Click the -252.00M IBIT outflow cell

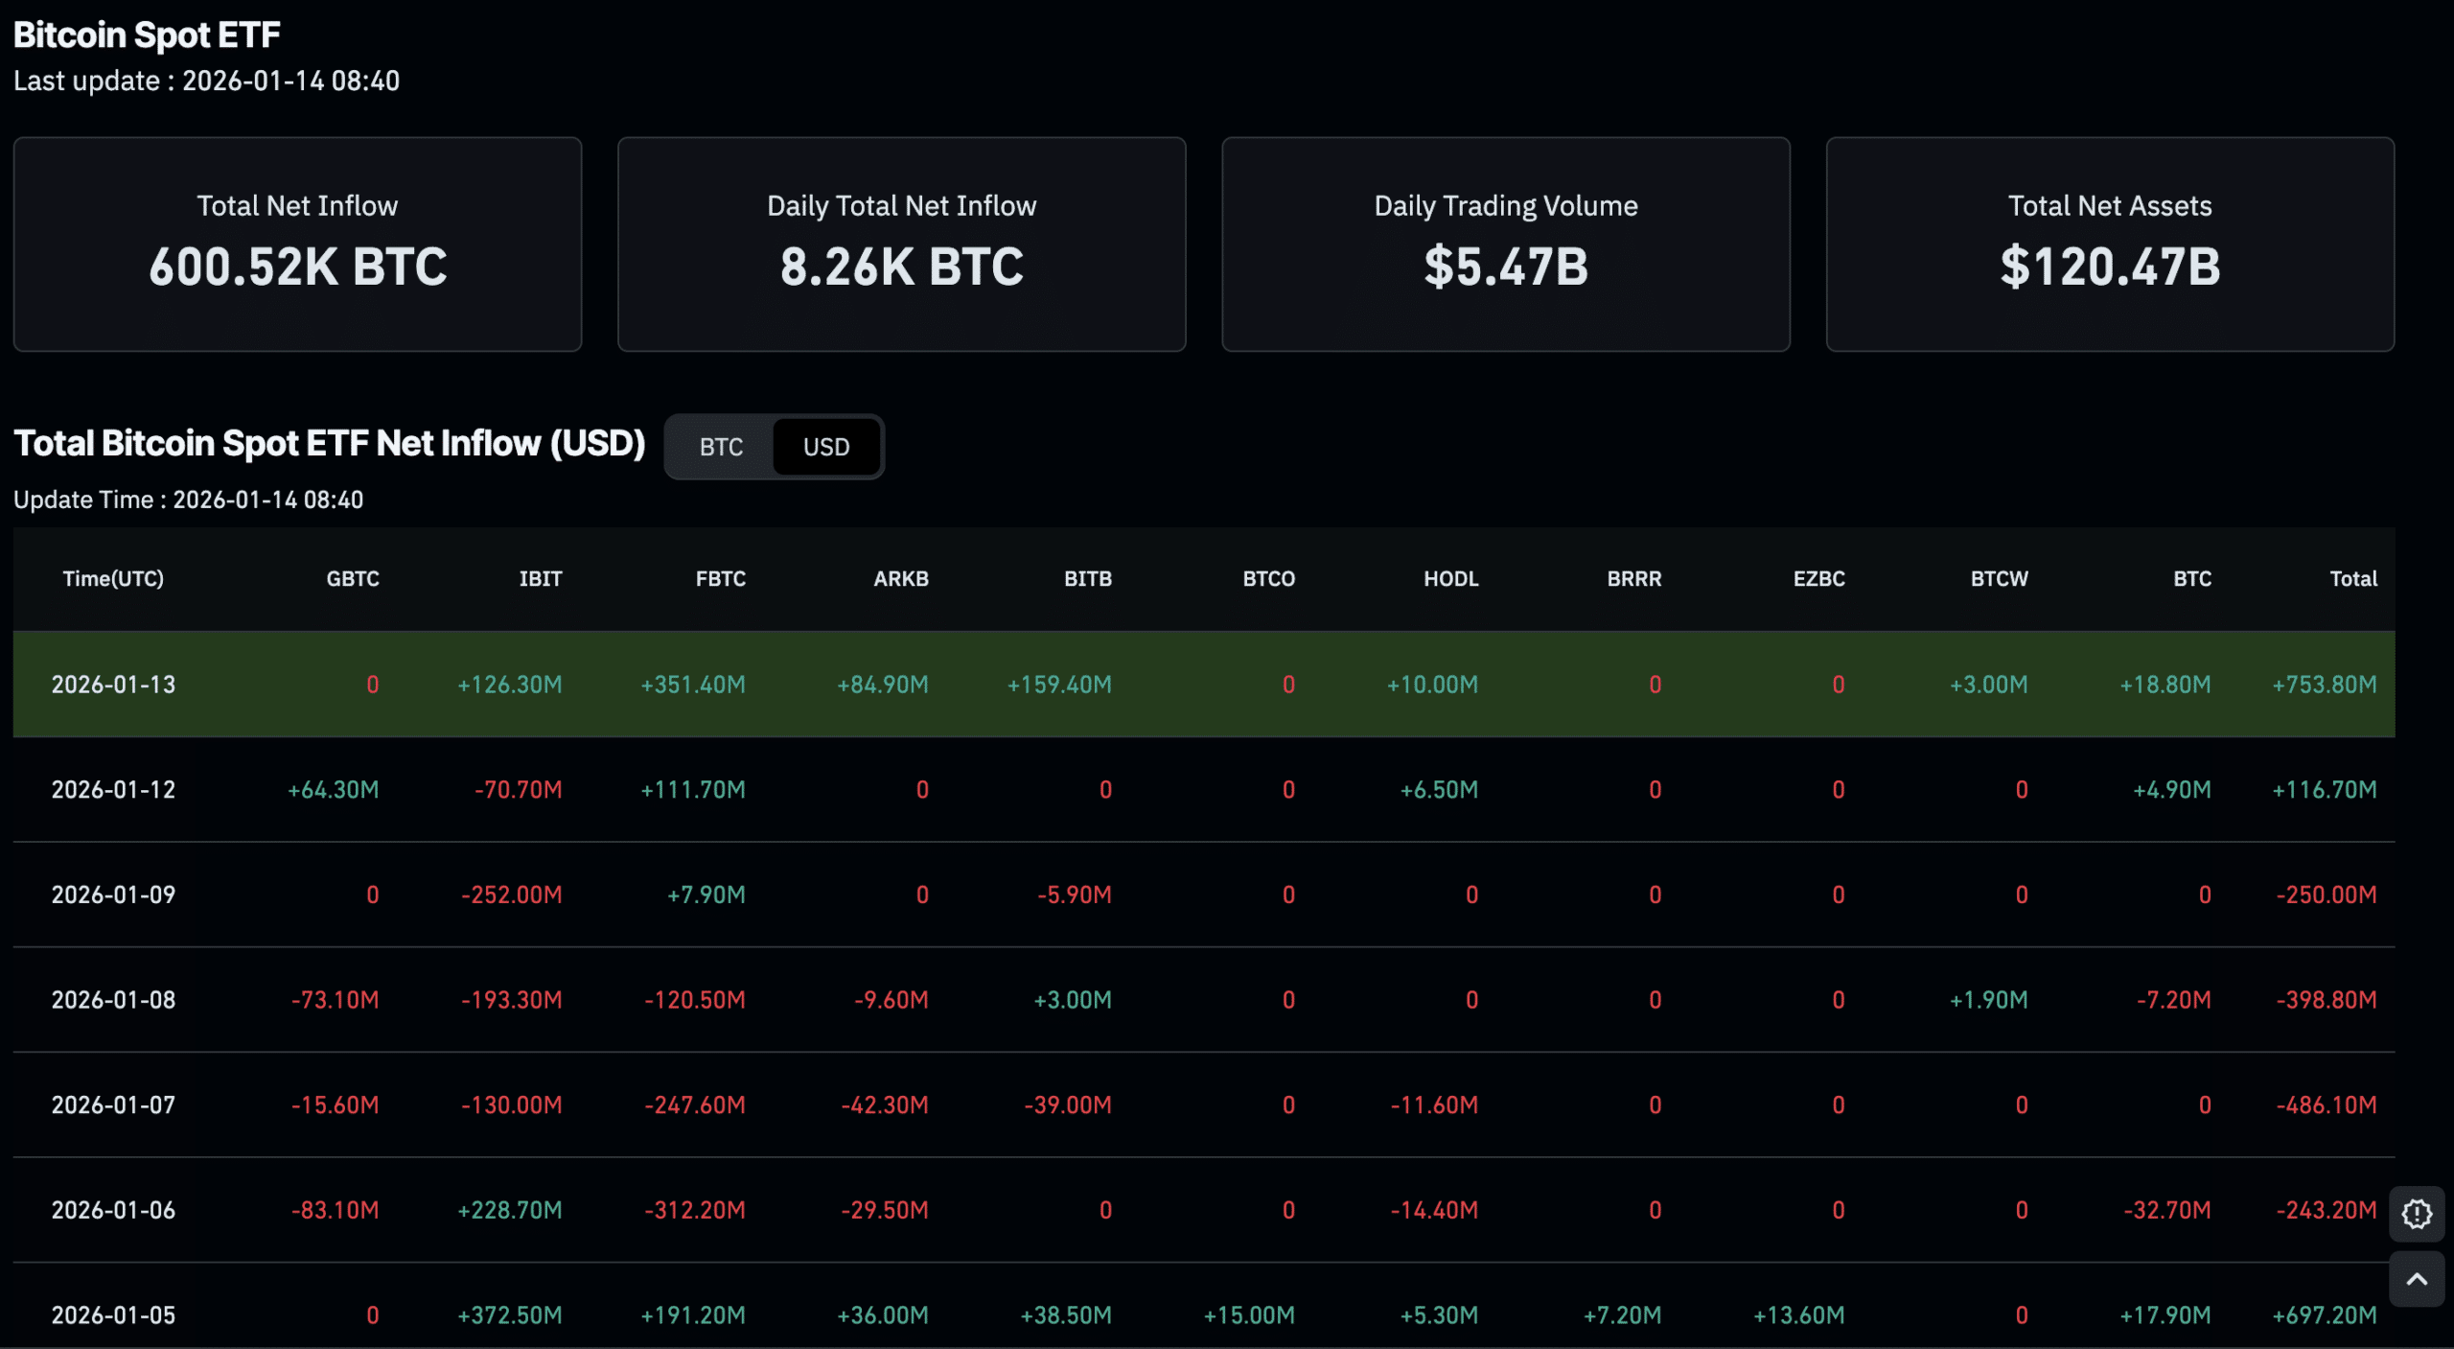pyautogui.click(x=511, y=895)
